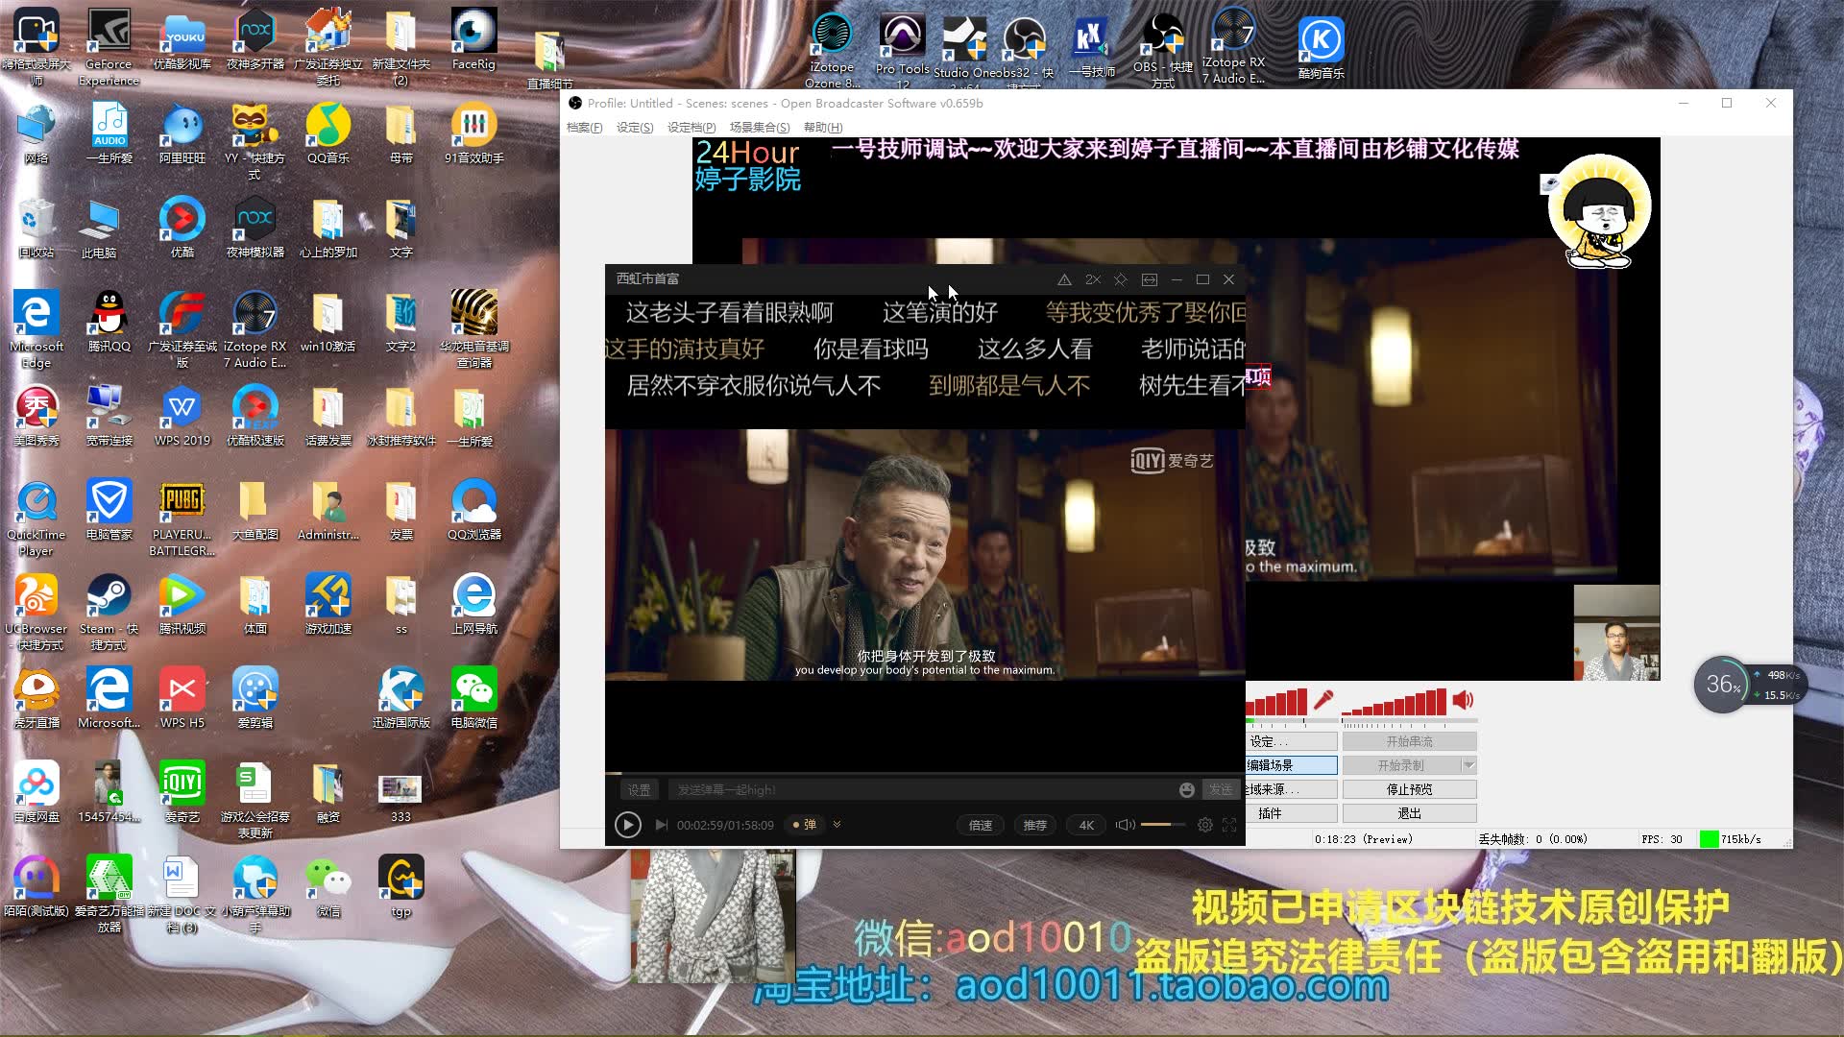Open the 设定(S) menu in OBS
Screen dimensions: 1844x1037
pyautogui.click(x=634, y=128)
